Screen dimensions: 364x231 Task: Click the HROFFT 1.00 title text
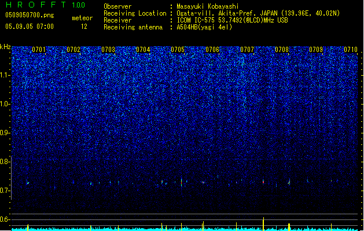point(46,5)
